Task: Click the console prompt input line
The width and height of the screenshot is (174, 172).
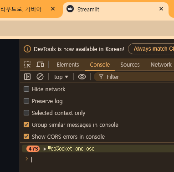Action: (102, 160)
